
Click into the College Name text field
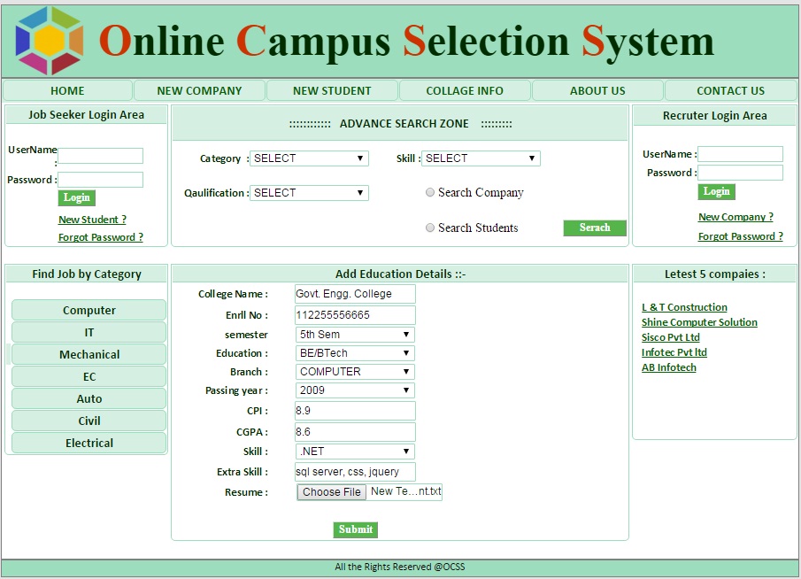click(x=355, y=294)
